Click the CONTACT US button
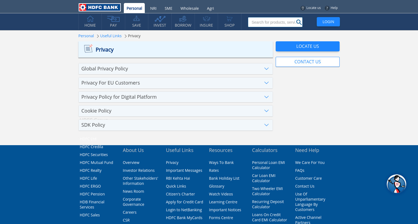Image resolution: width=418 pixels, height=224 pixels. pyautogui.click(x=308, y=62)
